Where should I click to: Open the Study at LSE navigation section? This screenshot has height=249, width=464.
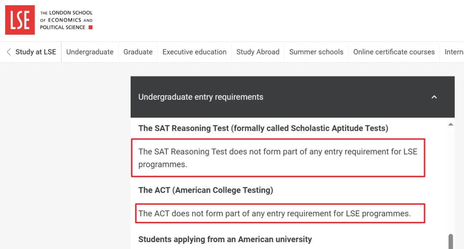pos(36,52)
